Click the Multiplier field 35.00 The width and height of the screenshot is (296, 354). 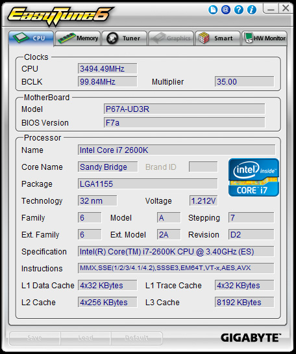245,81
